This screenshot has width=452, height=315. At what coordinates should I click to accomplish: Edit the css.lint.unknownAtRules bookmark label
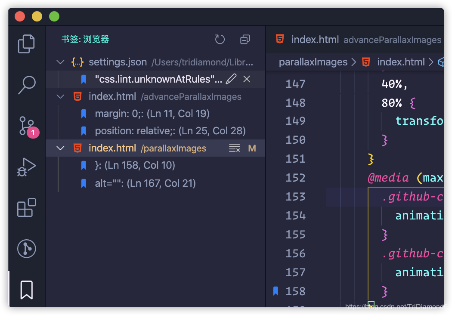[x=231, y=79]
